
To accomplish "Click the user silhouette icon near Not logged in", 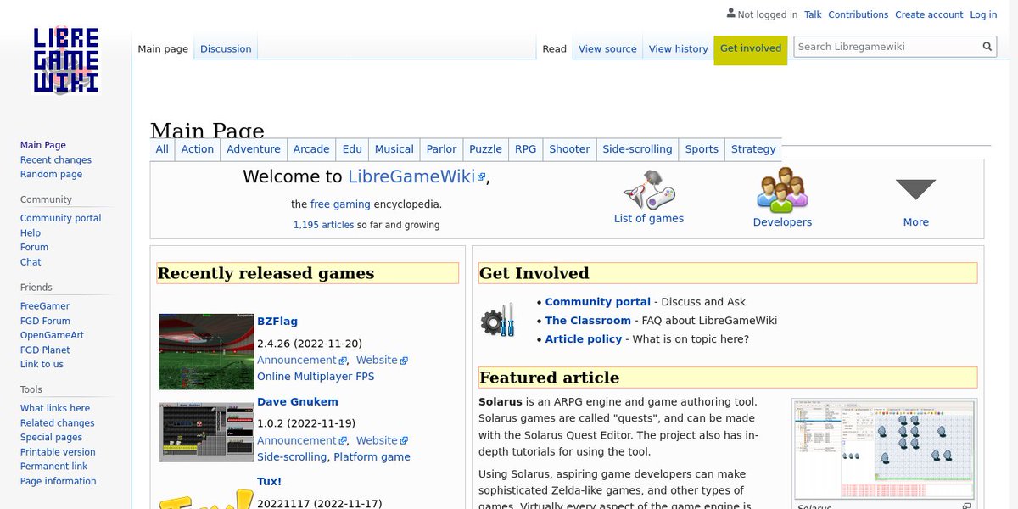I will tap(730, 13).
